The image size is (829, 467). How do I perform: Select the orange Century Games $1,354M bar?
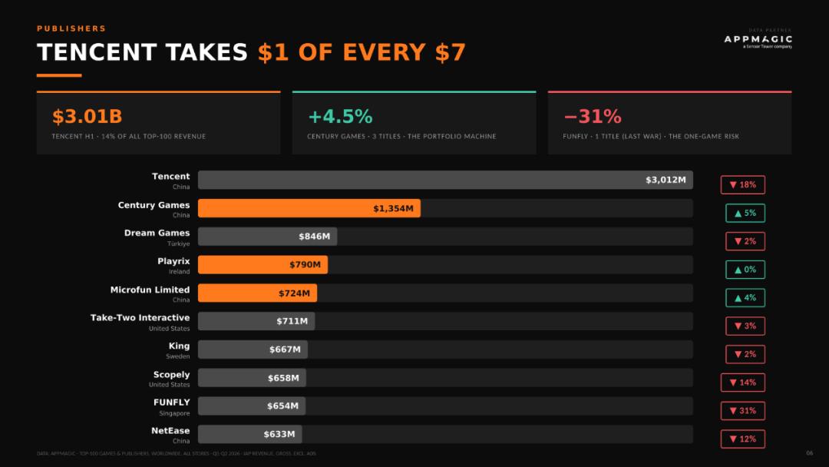point(309,208)
